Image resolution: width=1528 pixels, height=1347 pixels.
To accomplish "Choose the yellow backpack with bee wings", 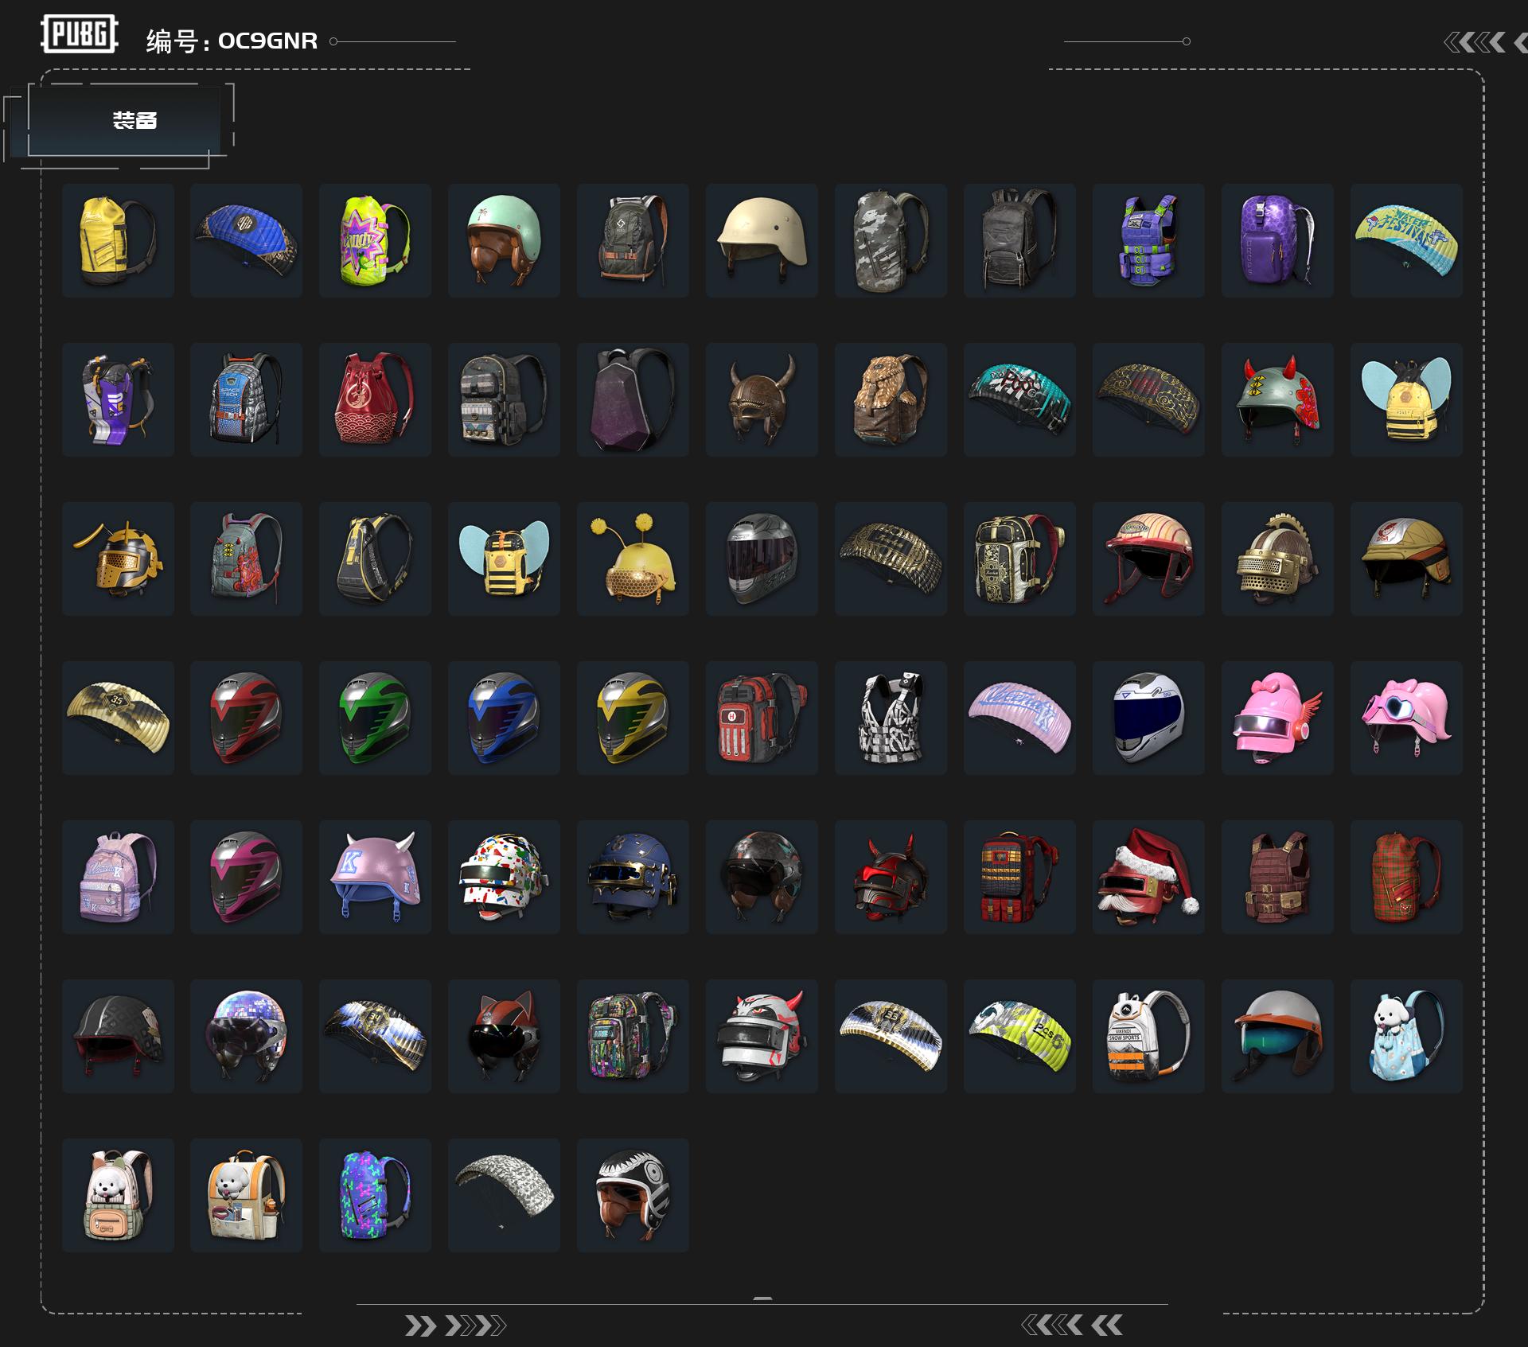I will tap(1406, 399).
